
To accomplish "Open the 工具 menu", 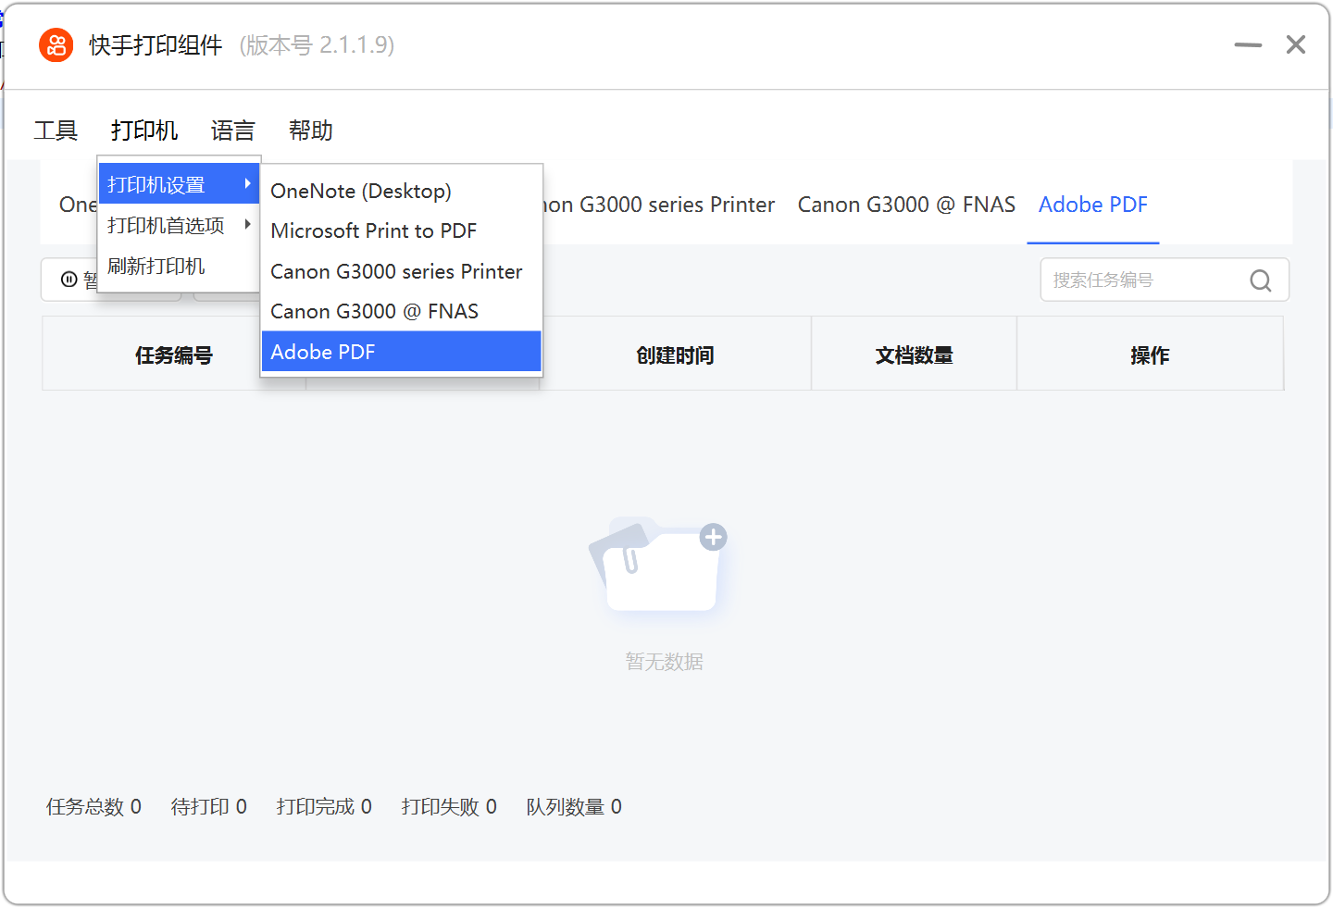I will click(56, 131).
